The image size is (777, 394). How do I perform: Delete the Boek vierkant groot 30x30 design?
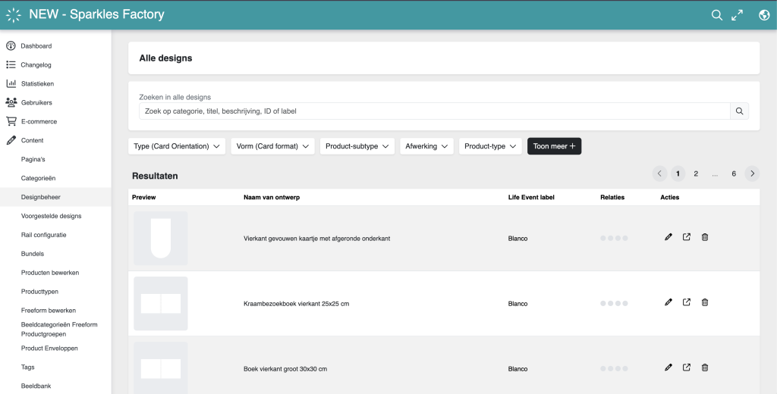click(x=705, y=367)
